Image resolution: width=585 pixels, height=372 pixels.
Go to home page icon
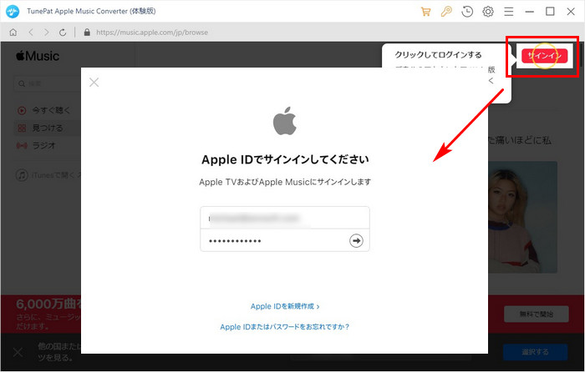(x=13, y=33)
